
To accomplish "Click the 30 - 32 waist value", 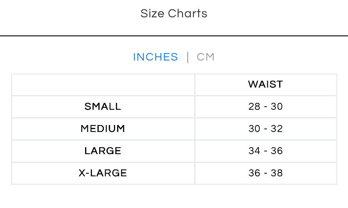I will pos(265,129).
